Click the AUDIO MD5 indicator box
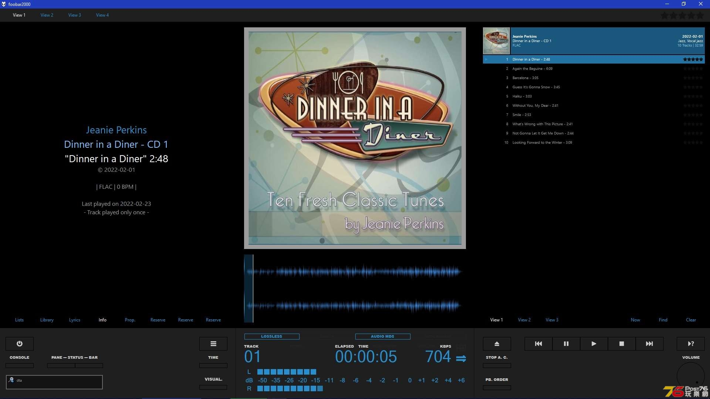Viewport: 710px width, 399px height. coord(383,337)
